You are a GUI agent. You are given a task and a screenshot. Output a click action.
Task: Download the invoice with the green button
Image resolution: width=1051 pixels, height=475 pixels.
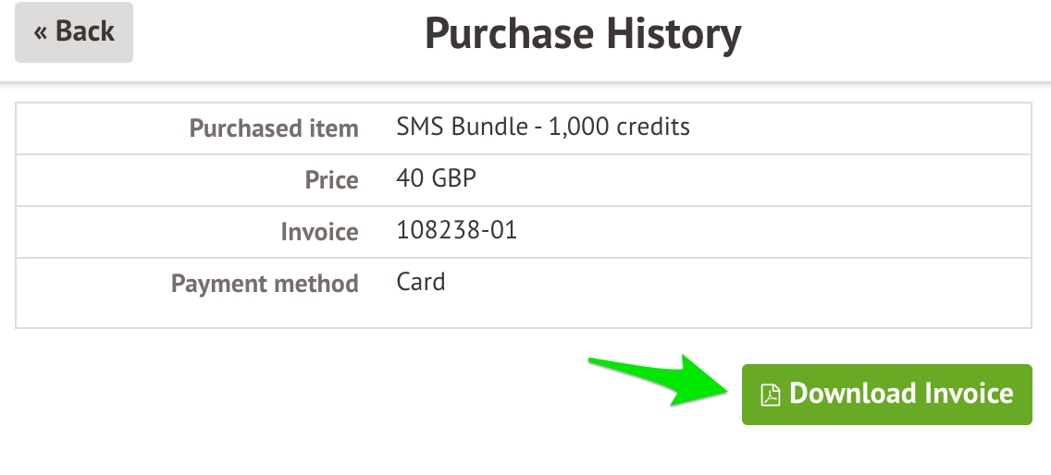pos(886,394)
